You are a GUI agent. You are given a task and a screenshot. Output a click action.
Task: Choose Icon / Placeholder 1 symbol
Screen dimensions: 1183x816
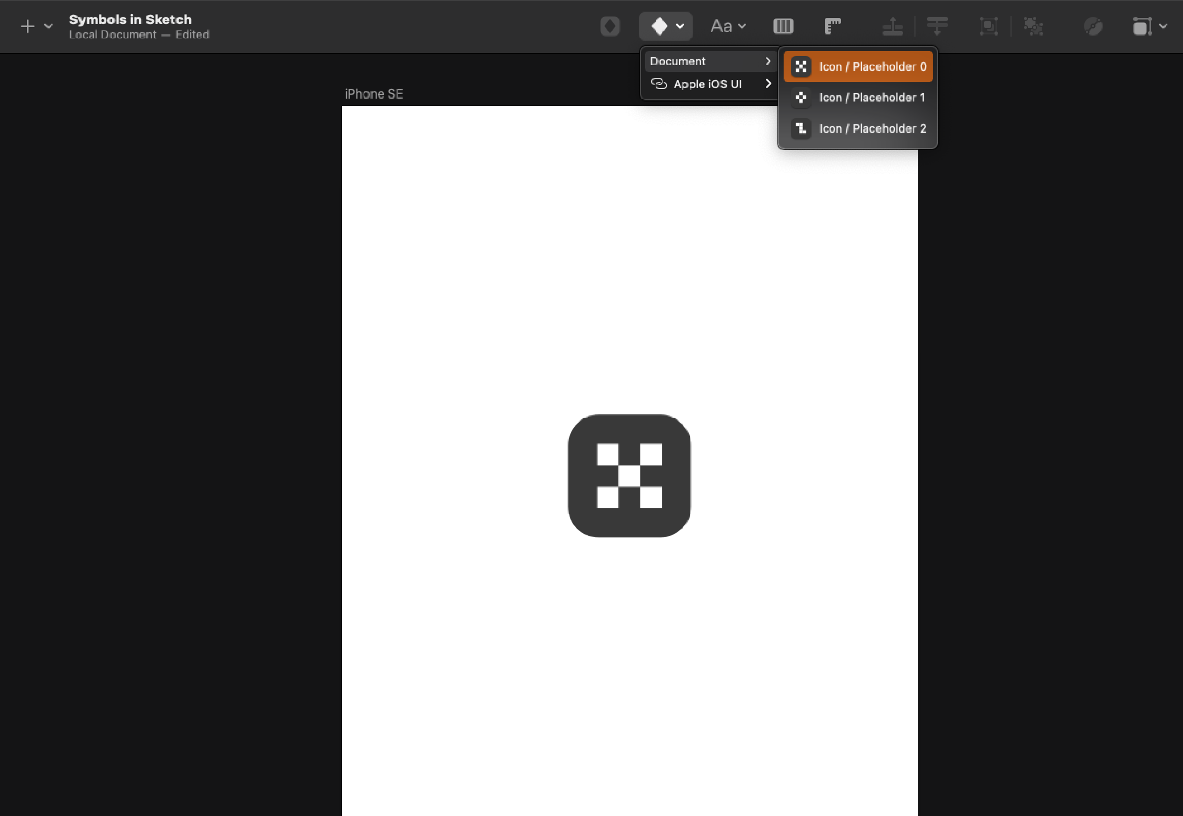pyautogui.click(x=858, y=97)
